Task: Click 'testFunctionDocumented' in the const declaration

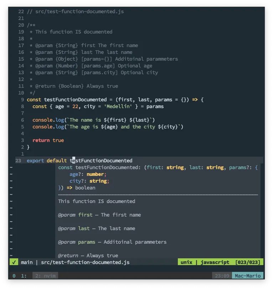Action: click(75, 100)
